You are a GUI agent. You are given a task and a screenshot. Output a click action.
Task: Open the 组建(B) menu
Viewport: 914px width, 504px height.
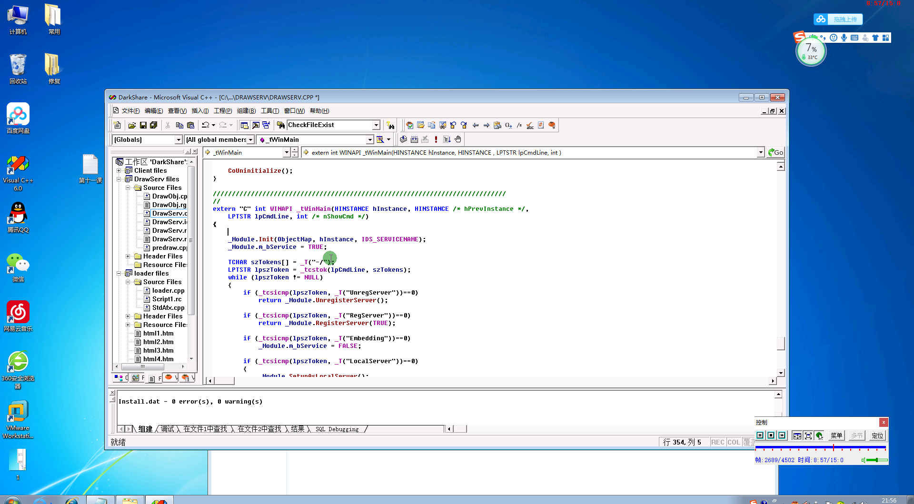pyautogui.click(x=246, y=111)
